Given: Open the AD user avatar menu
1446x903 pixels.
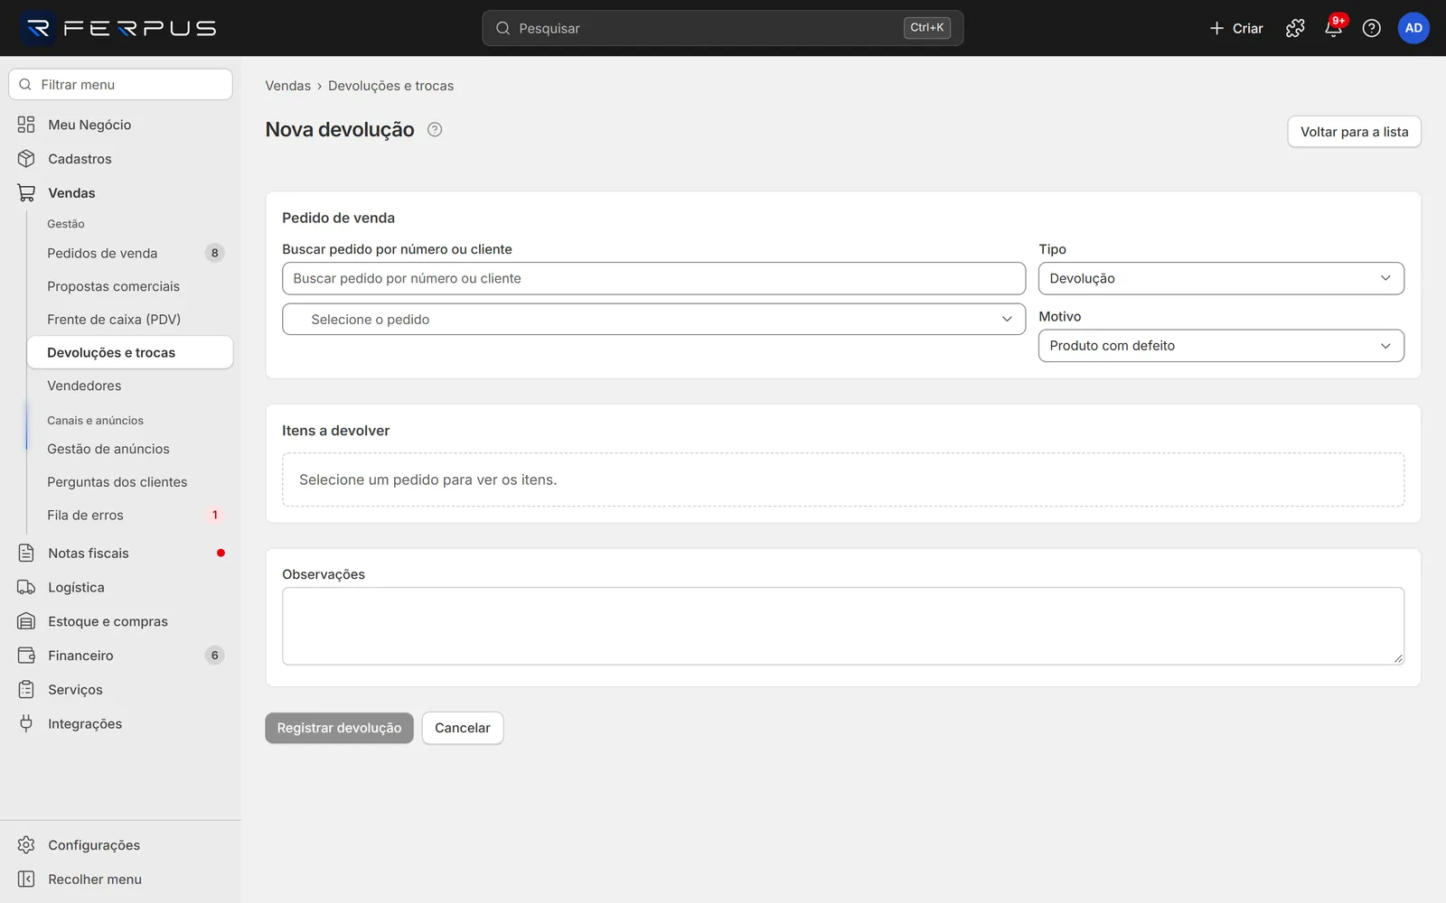Looking at the screenshot, I should [1413, 28].
